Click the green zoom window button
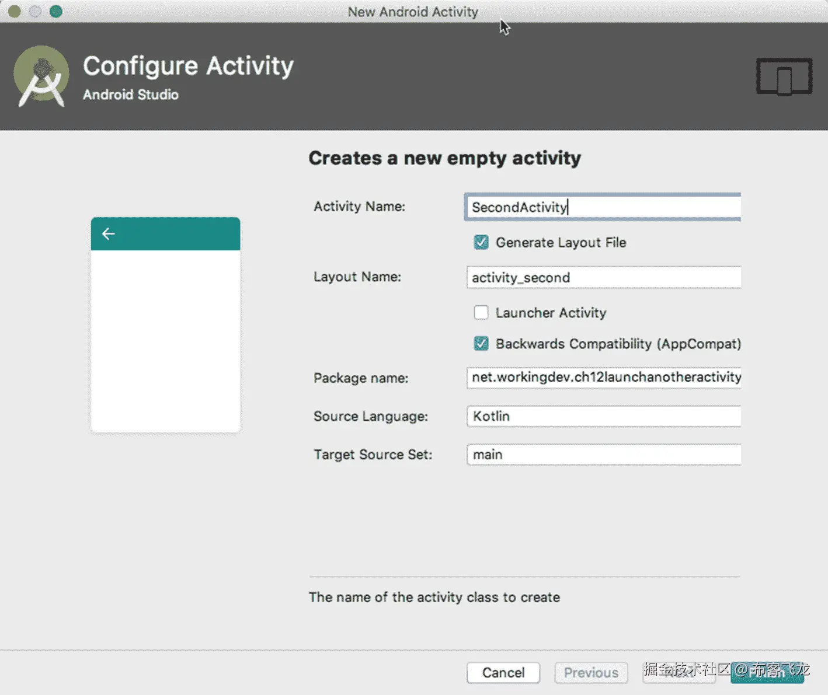The height and width of the screenshot is (695, 828). point(56,11)
